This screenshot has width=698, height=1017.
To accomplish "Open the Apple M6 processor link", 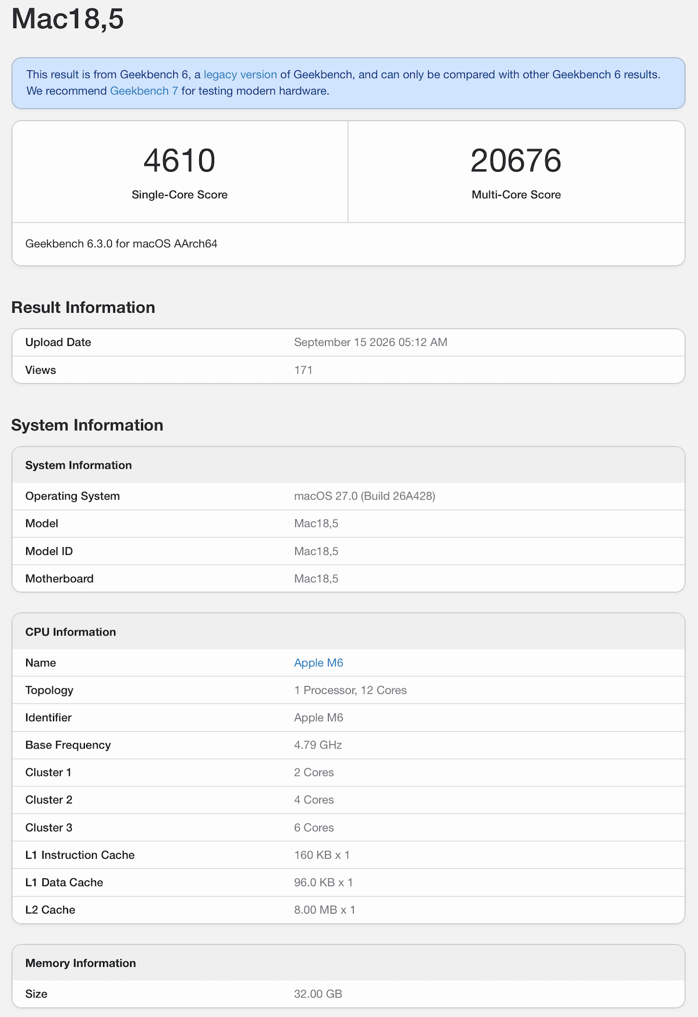I will pyautogui.click(x=319, y=663).
